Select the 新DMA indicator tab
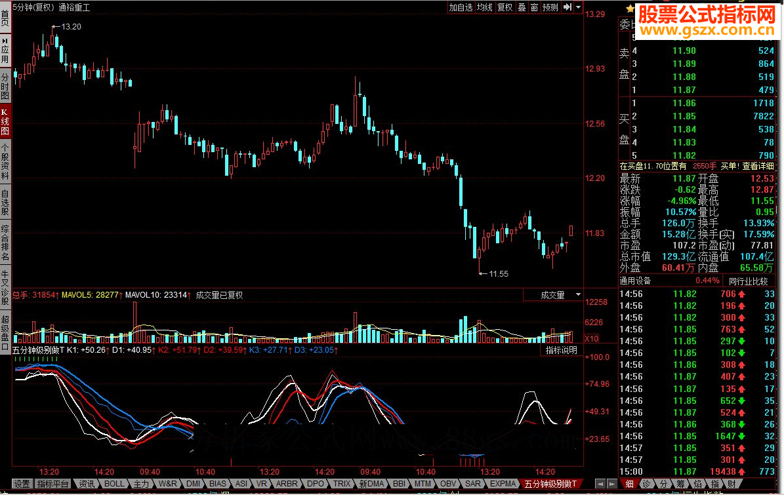The image size is (784, 495). click(x=371, y=483)
